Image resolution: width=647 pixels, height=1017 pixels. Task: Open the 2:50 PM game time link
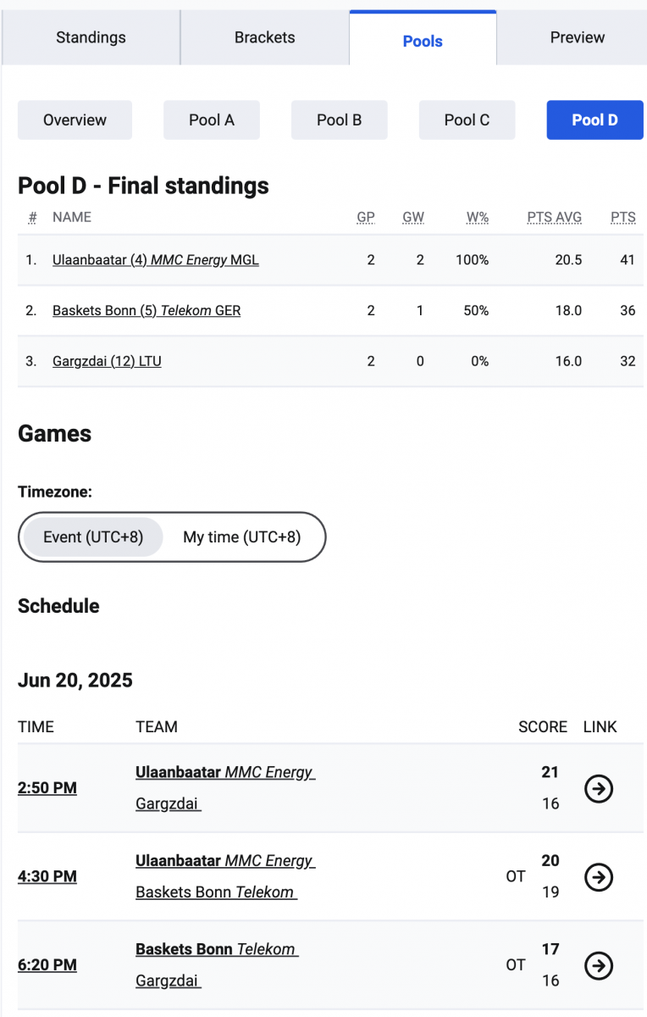click(x=47, y=788)
